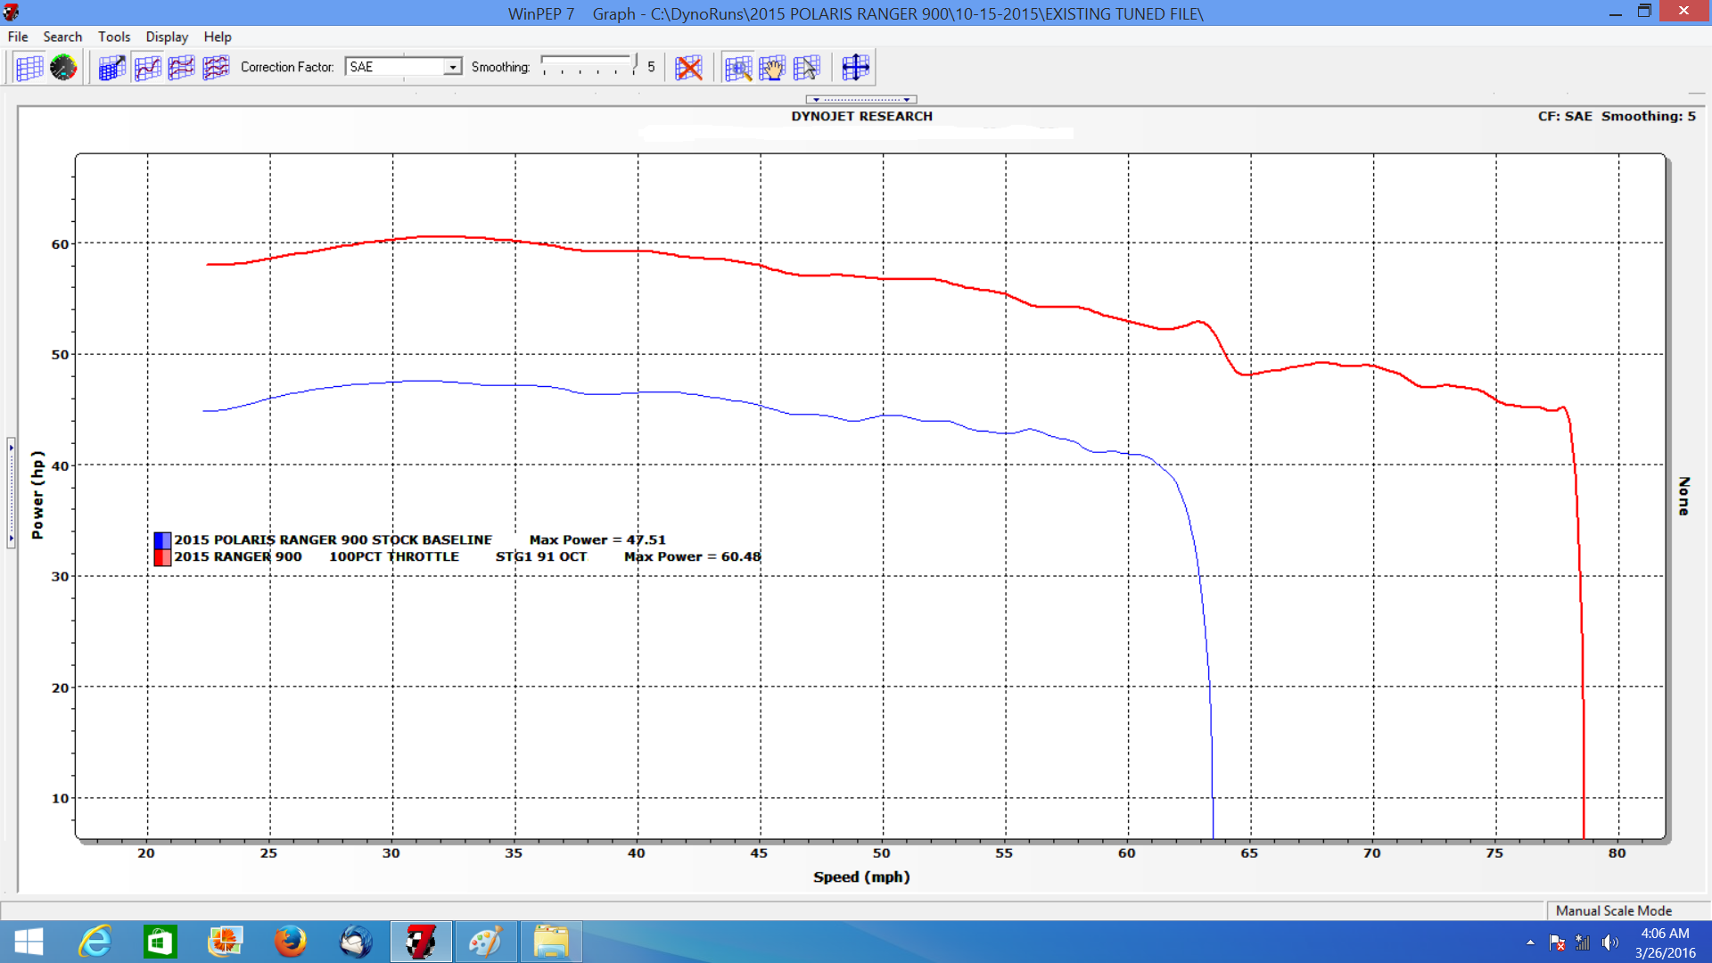Screen dimensions: 1712x963
Task: Click the export graph icon with arrow
Action: [112, 68]
